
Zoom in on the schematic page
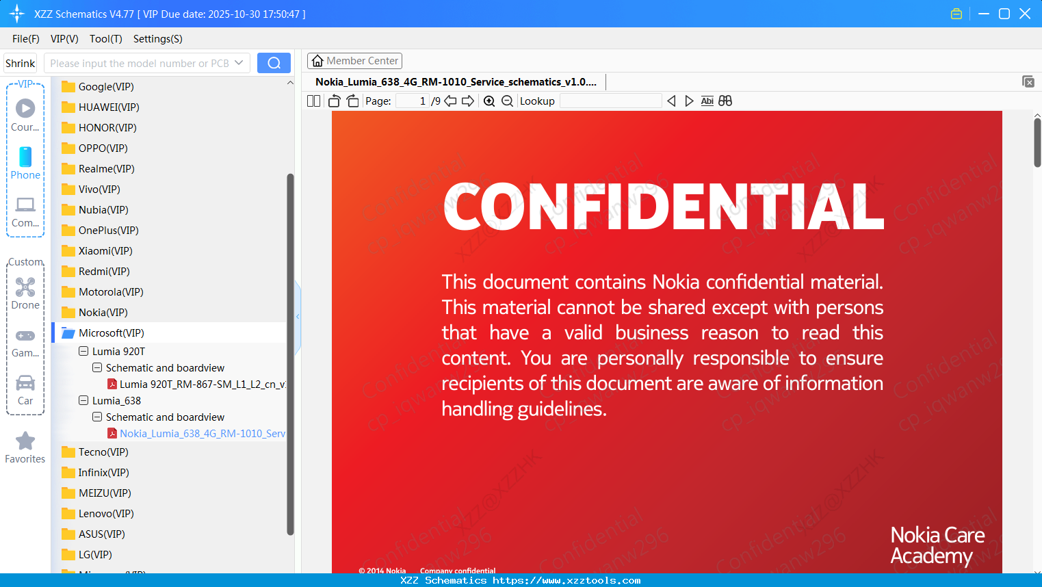[x=489, y=101]
